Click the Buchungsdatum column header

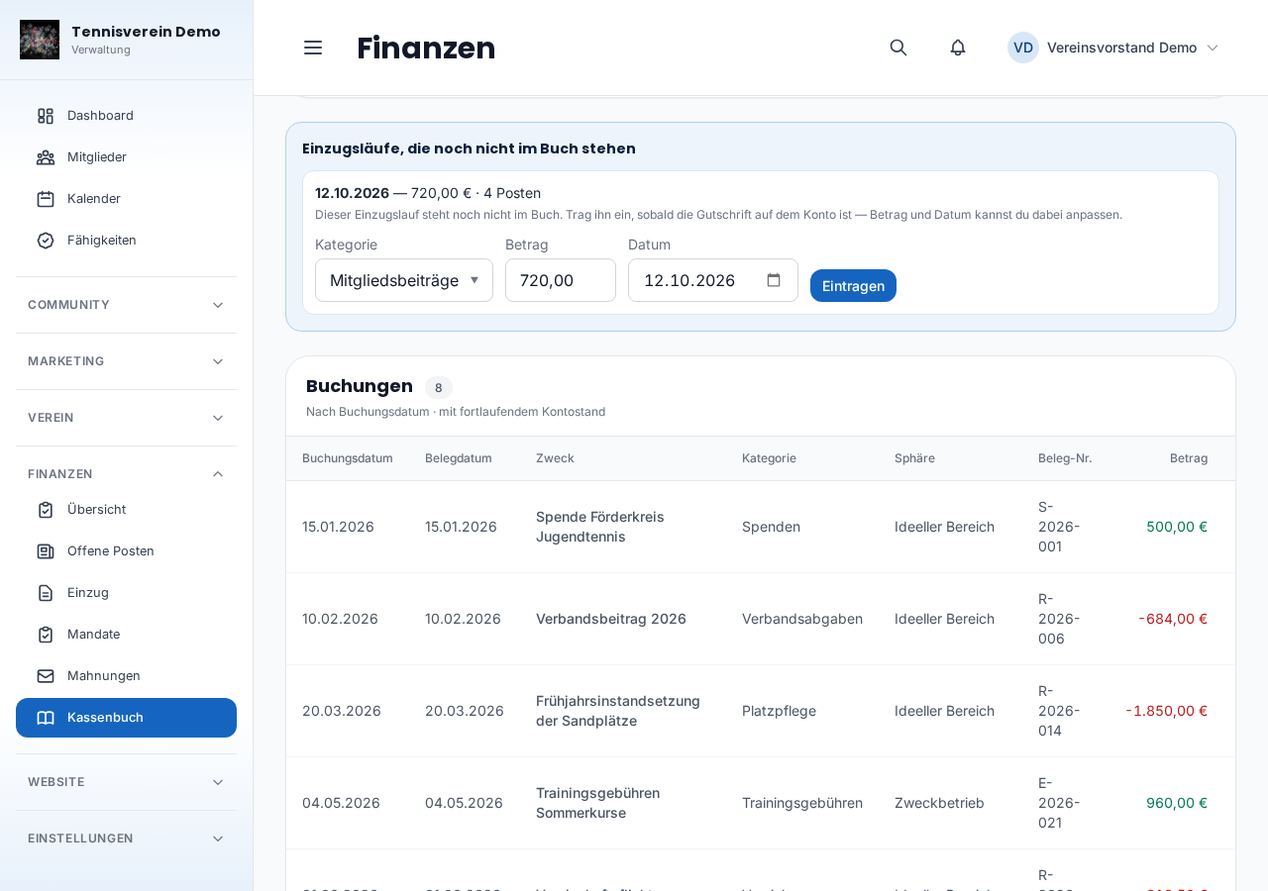coord(348,458)
